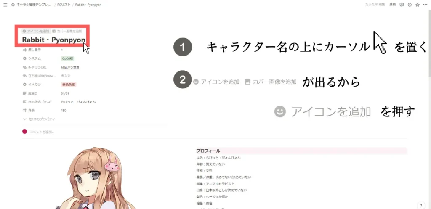Open the page comments icon in top bar
431x209 pixels.
pos(402,5)
